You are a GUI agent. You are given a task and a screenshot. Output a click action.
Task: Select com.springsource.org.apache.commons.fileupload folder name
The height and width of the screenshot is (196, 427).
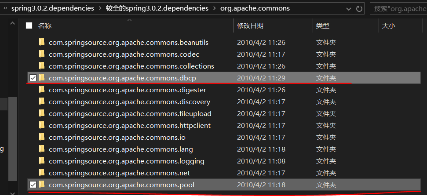click(x=130, y=113)
